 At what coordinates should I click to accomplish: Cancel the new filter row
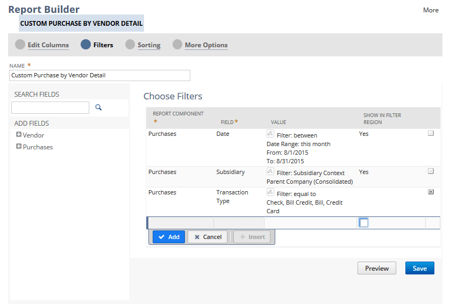(208, 237)
